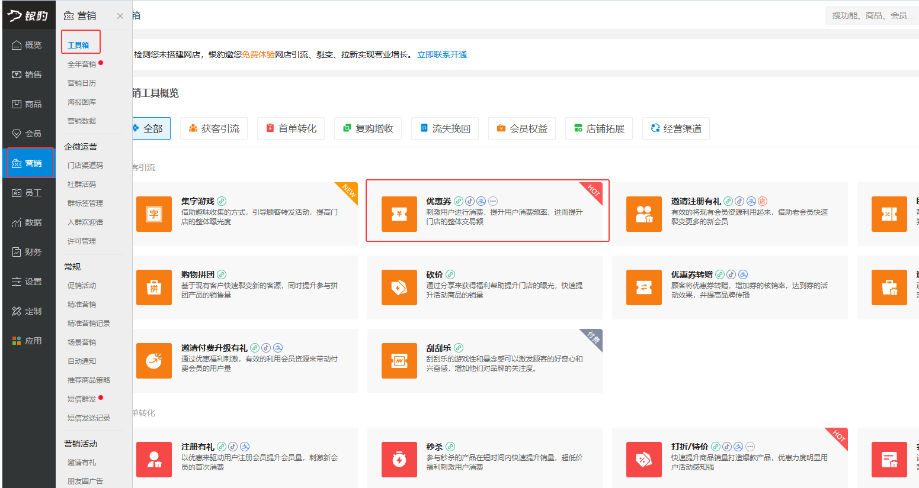
Task: Switch to the 获客引流 filter tab
Action: [214, 128]
